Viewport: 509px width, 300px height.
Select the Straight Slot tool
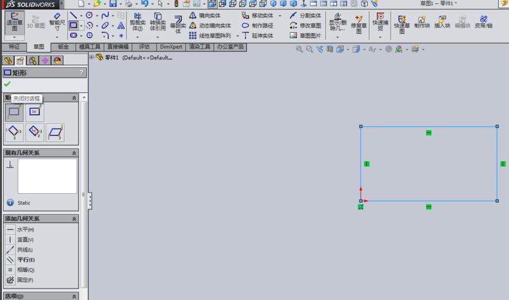coord(73,35)
